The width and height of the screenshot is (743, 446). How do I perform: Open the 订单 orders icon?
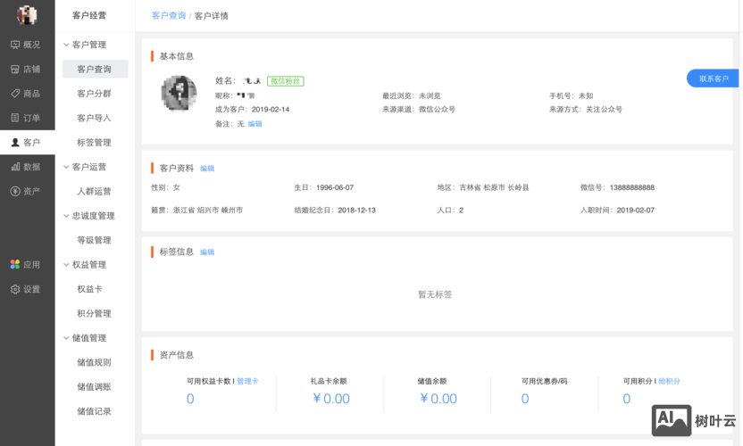[x=15, y=118]
